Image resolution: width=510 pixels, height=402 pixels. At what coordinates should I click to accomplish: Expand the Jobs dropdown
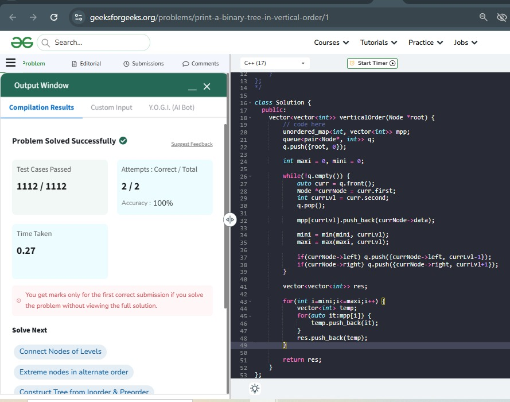tap(466, 42)
